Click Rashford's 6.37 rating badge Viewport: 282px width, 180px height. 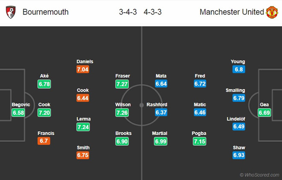coord(161,112)
